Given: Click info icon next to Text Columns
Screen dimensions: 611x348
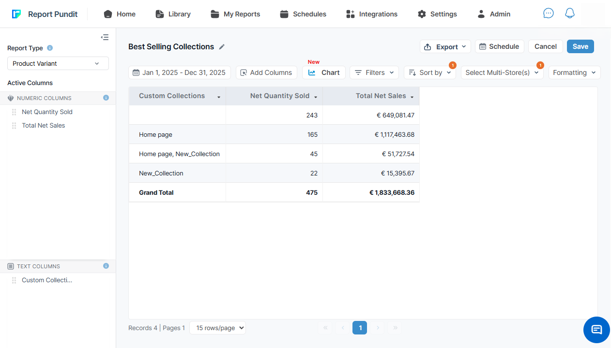Looking at the screenshot, I should [x=106, y=266].
